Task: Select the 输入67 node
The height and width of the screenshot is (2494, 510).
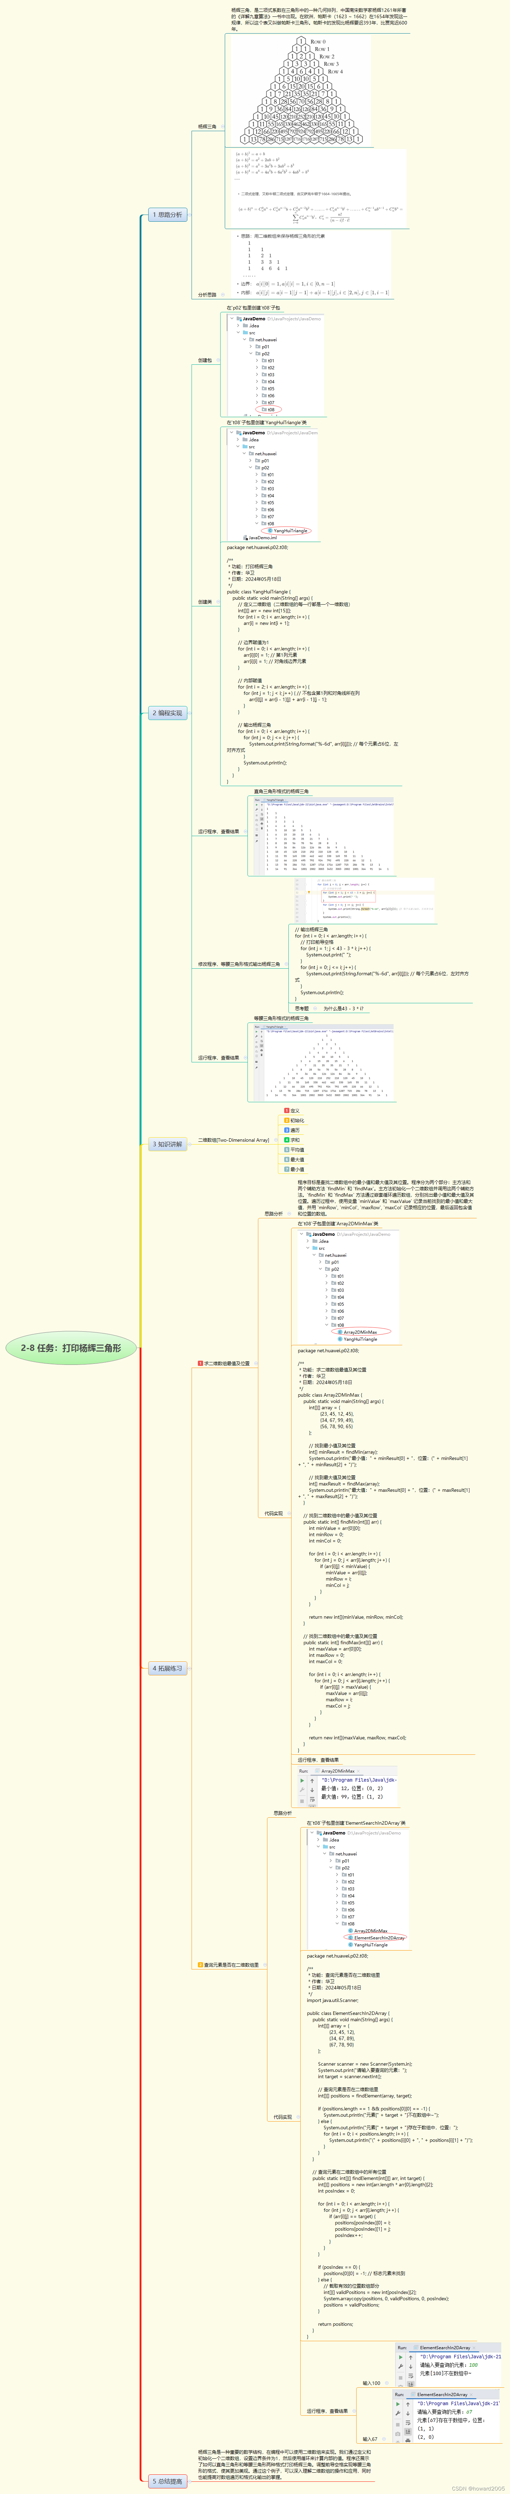Action: [x=371, y=2439]
